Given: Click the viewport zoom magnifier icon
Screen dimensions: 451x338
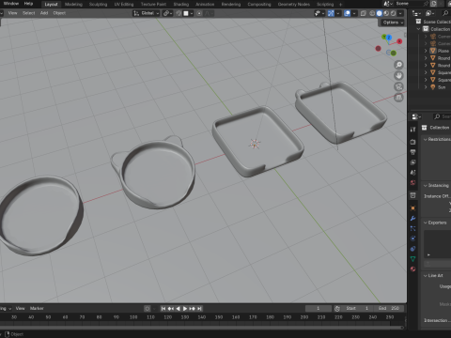Looking at the screenshot, I should (x=398, y=65).
